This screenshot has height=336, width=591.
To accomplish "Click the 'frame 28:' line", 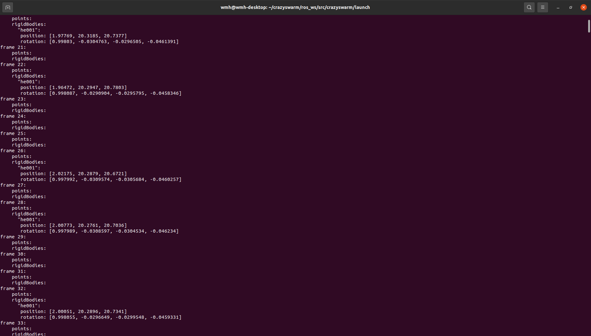I will tap(13, 202).
